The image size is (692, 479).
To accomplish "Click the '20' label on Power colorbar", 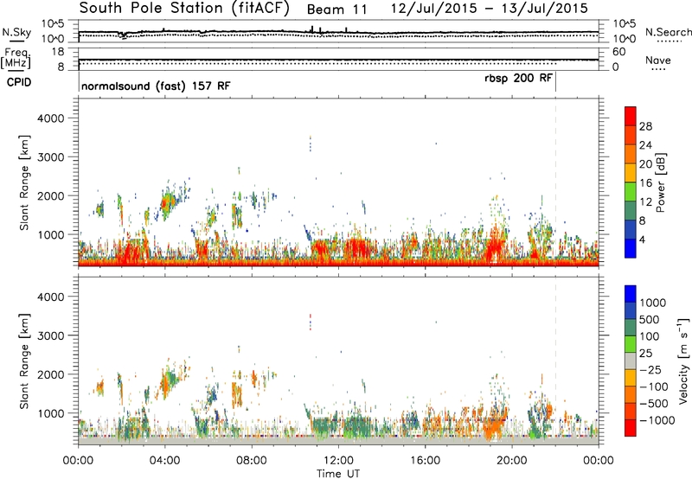I will pyautogui.click(x=645, y=164).
